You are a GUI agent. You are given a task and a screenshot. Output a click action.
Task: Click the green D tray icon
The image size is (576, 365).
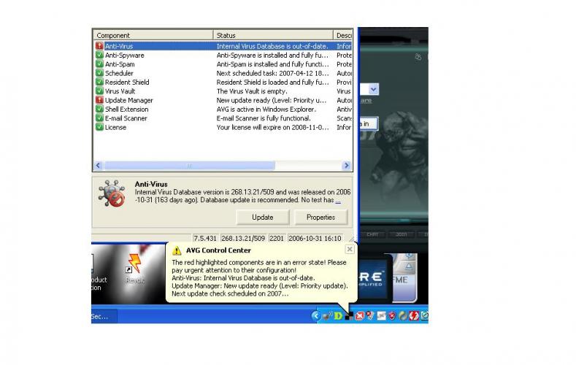338,316
